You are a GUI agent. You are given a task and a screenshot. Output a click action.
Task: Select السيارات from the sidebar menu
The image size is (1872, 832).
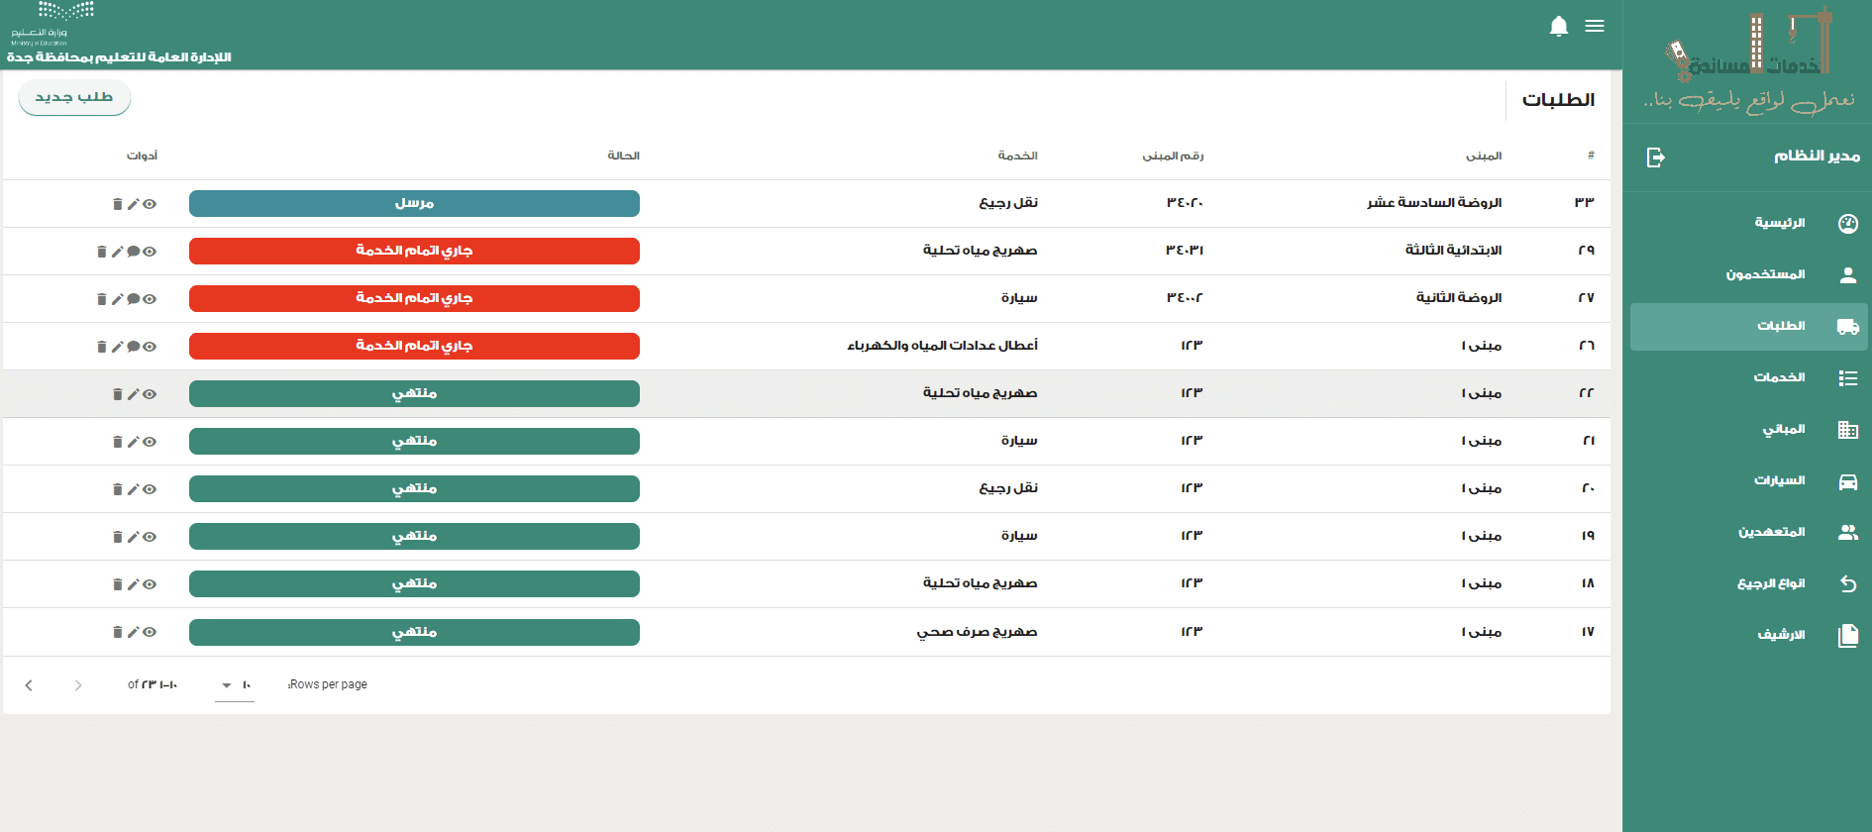coord(1779,481)
